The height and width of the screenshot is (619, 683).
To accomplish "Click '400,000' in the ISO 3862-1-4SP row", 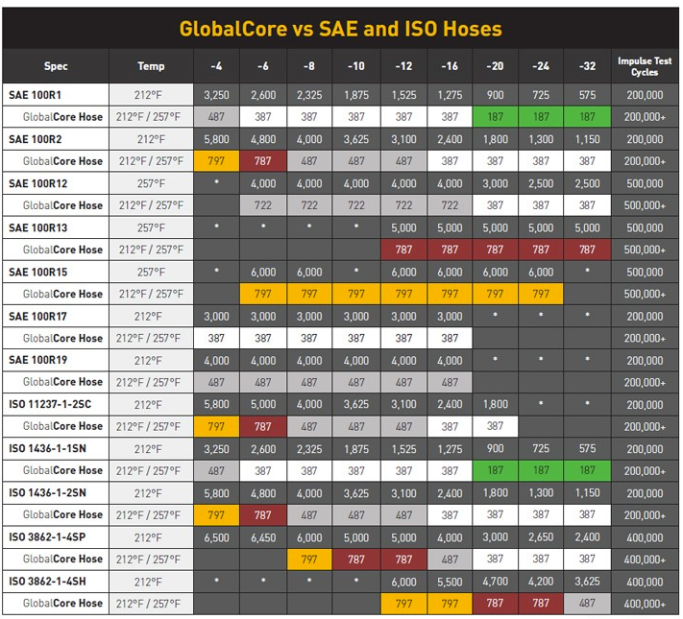I will click(x=645, y=537).
